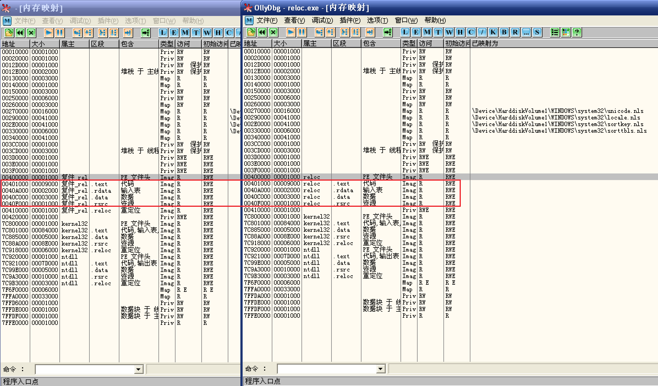The height and width of the screenshot is (386, 658).
Task: Click 已映射为 column header in right window
Action: [x=485, y=44]
